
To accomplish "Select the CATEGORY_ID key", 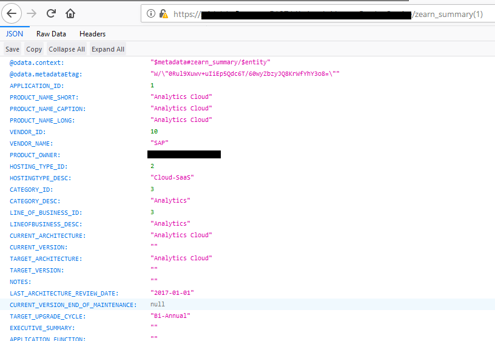I will click(x=32, y=189).
